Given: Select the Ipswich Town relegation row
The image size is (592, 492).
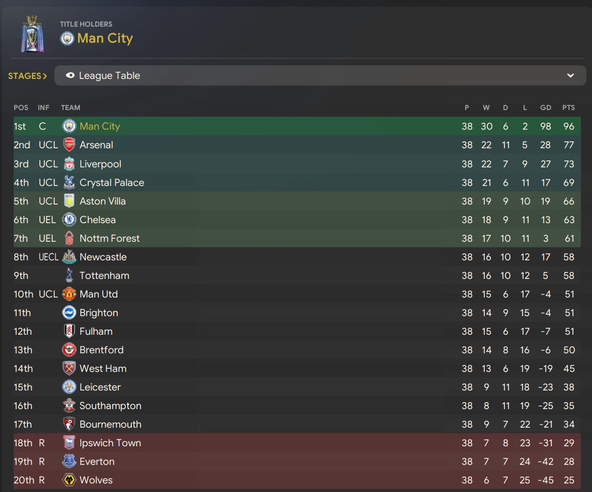Looking at the screenshot, I should pos(297,443).
